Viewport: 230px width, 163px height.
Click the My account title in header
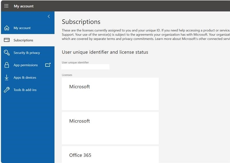coord(24,6)
